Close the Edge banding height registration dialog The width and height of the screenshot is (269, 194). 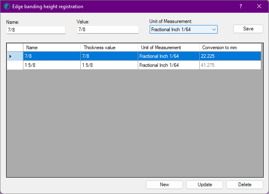pos(259,6)
